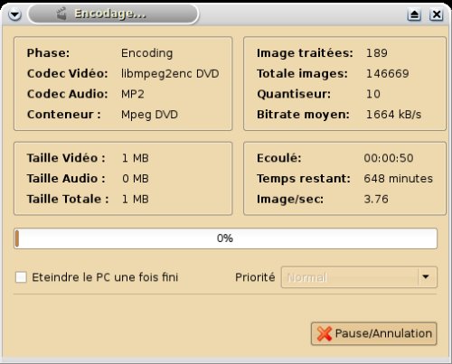The height and width of the screenshot is (364, 452).
Task: Click the clapperboard icon beside the Encodage title
Action: (61, 14)
